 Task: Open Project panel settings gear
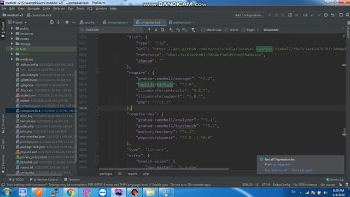click(67, 22)
